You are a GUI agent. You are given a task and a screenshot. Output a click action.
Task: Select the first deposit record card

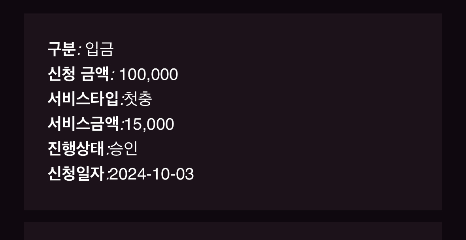[233, 112]
